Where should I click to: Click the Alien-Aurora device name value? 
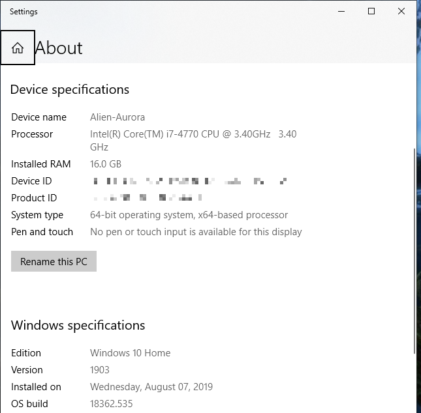pos(117,117)
